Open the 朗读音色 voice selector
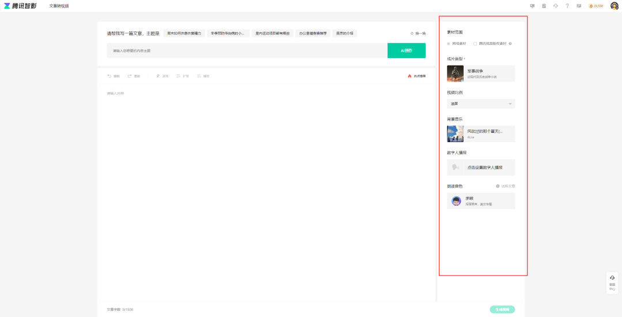This screenshot has width=622, height=317. click(x=481, y=201)
